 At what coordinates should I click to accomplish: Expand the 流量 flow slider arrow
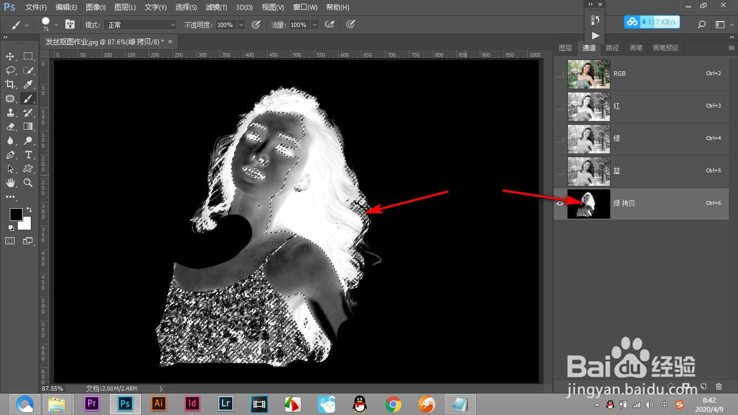pos(314,25)
